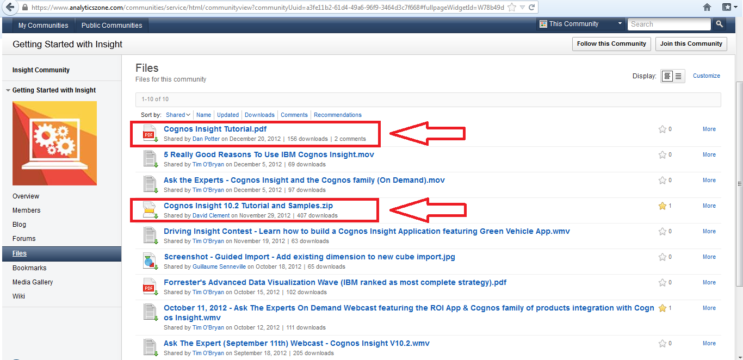
Task: Bookmark this page with the address bar star
Action: point(513,8)
